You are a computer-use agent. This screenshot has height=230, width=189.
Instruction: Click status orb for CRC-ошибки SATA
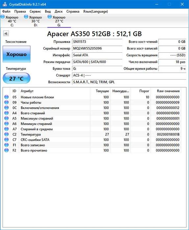7,140
